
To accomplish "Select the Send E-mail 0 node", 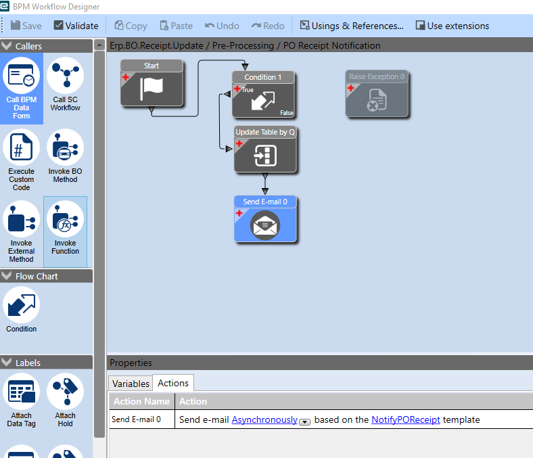I will pyautogui.click(x=265, y=219).
